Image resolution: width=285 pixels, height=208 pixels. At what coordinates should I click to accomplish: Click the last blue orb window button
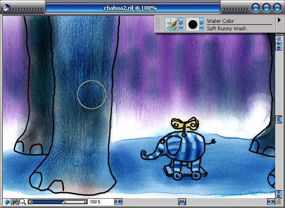[x=277, y=8]
